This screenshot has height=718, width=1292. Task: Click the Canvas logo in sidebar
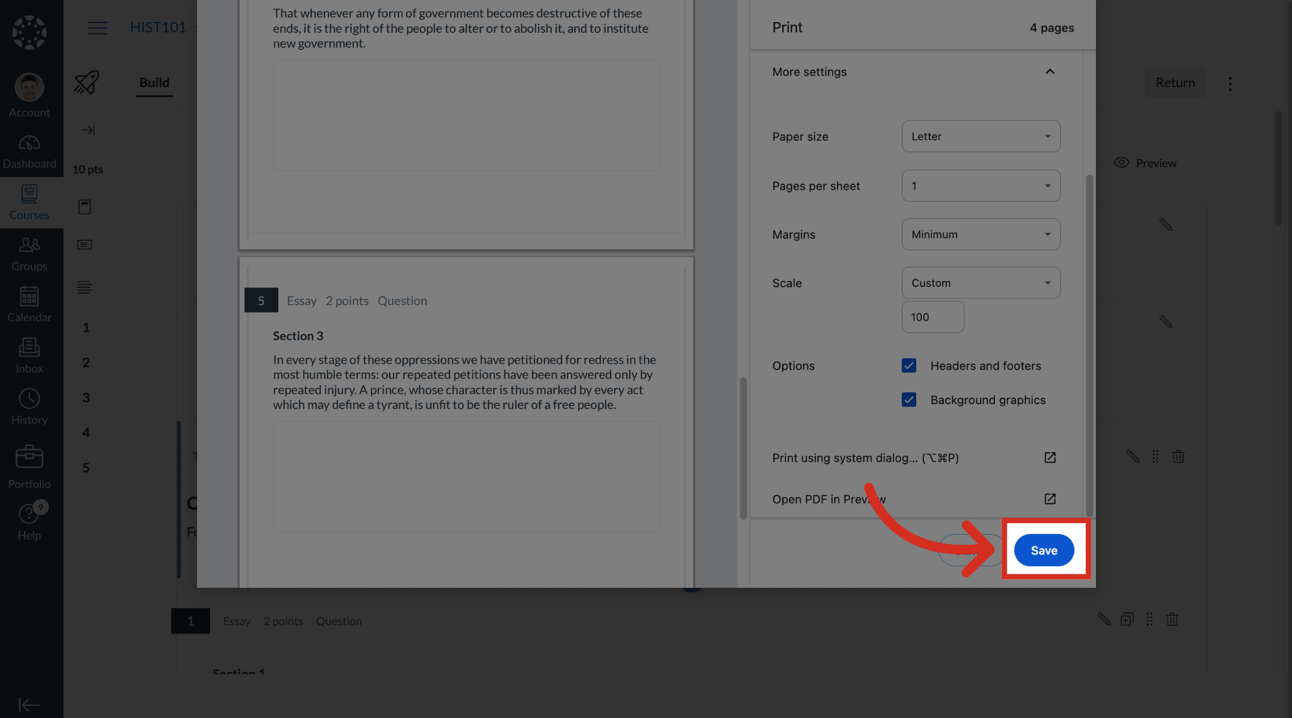[30, 33]
